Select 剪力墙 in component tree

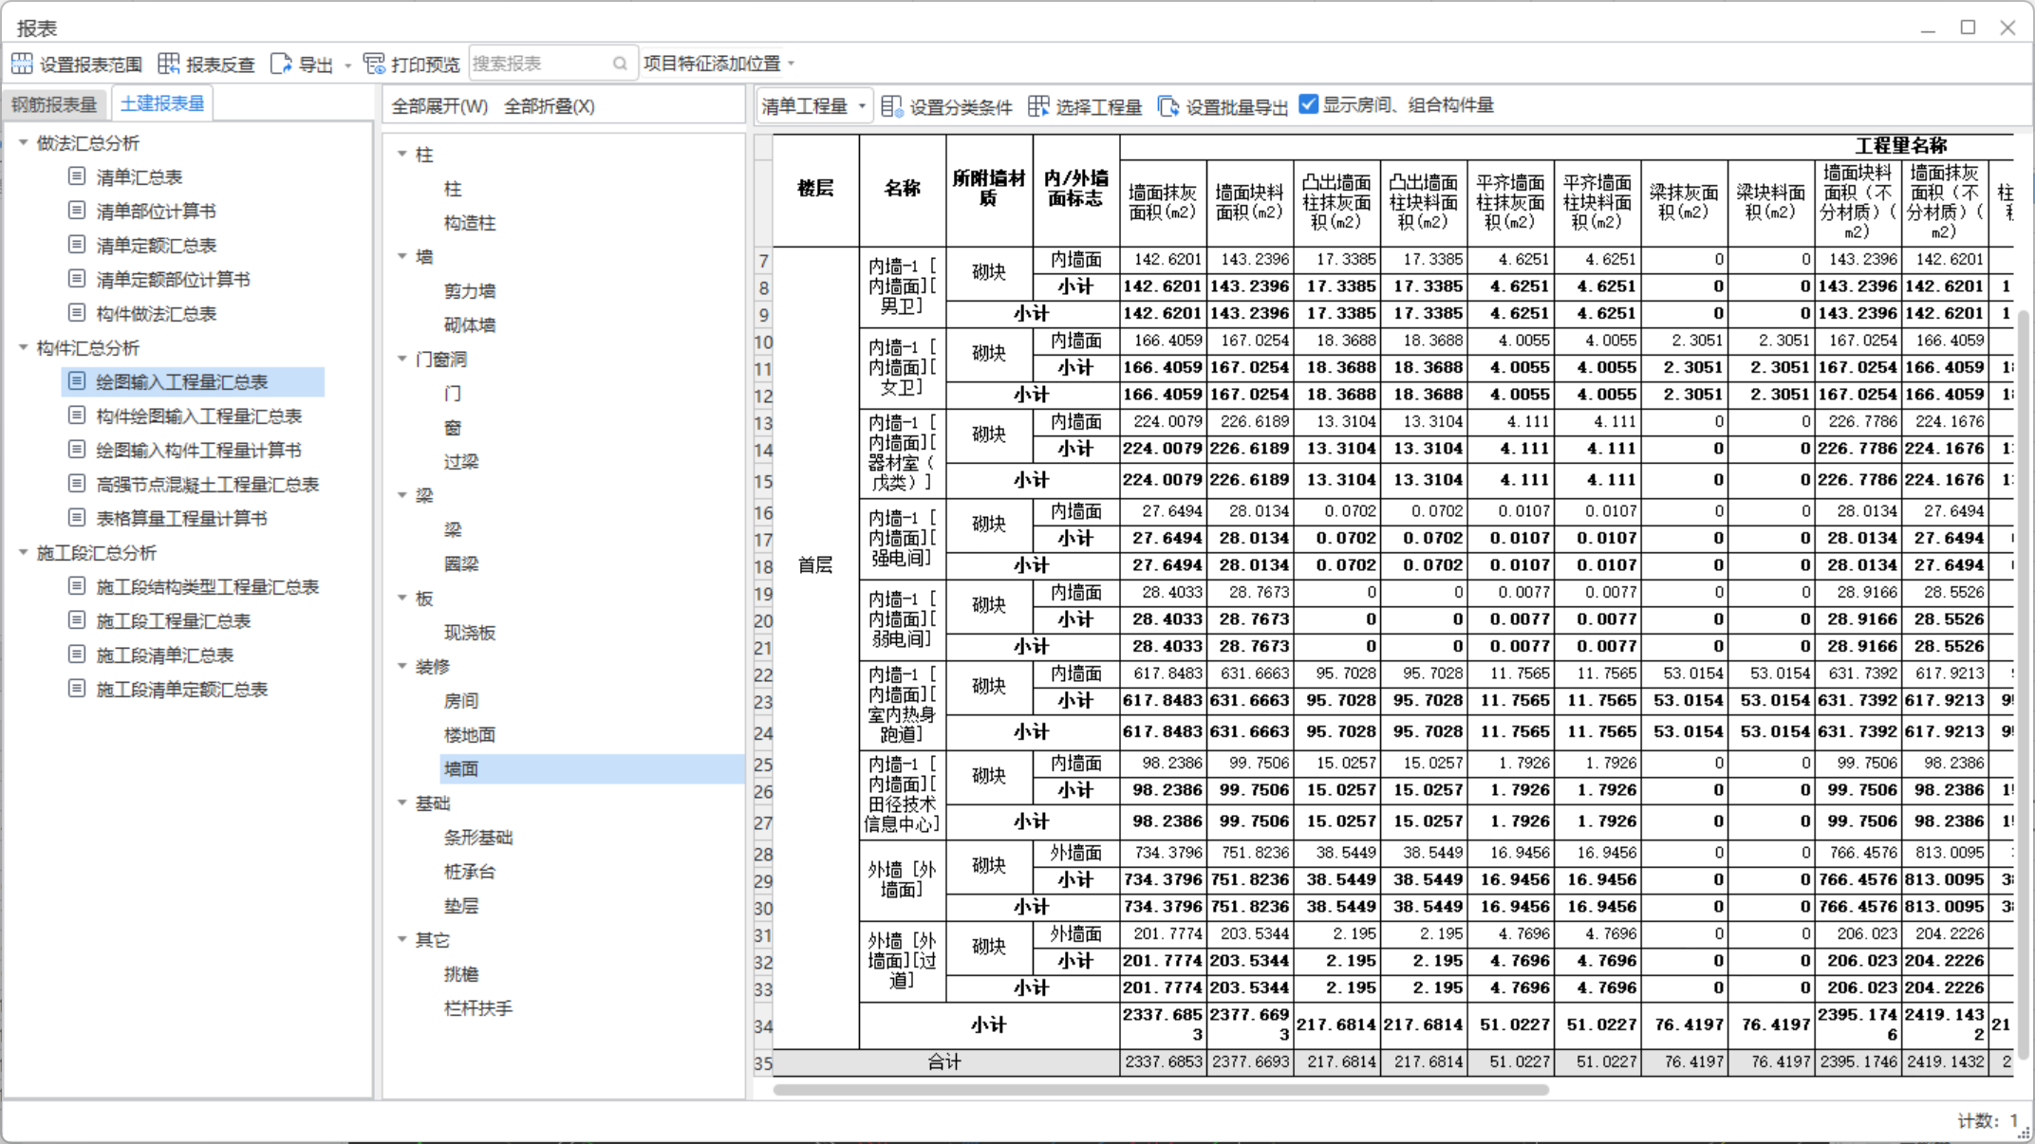(470, 290)
